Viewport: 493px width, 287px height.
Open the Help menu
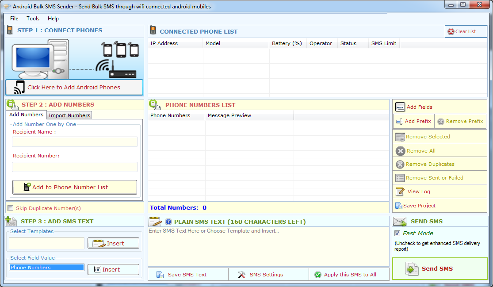click(x=53, y=19)
